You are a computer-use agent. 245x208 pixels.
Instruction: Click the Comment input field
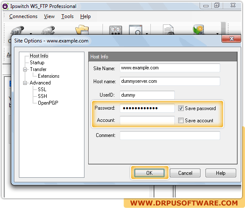[170, 135]
